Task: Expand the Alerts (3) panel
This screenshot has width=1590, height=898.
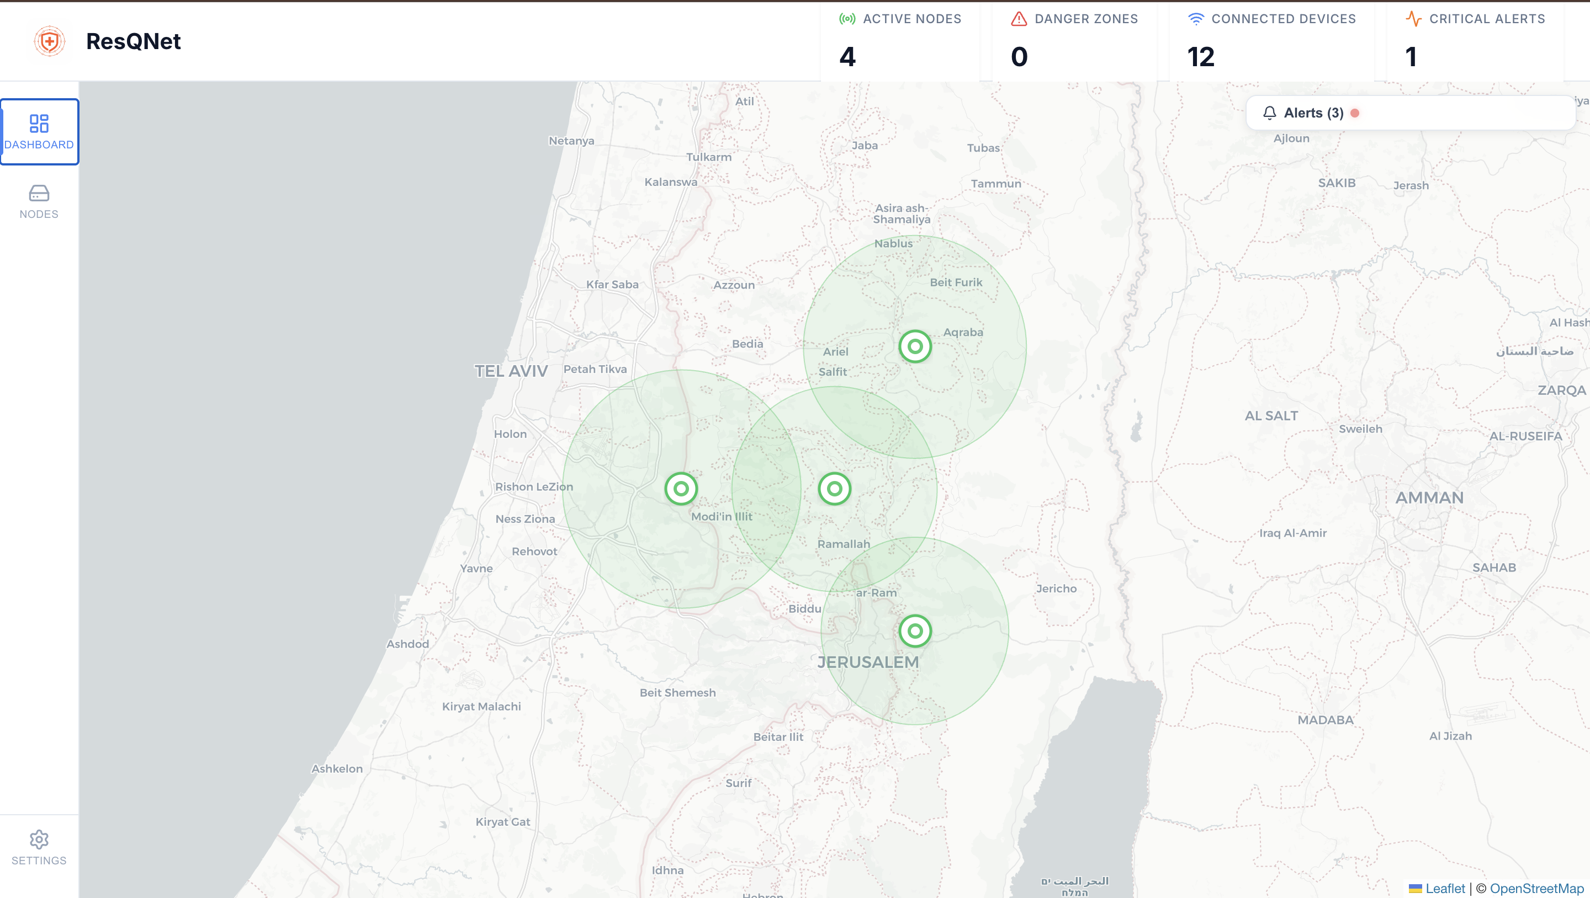Action: coord(1313,113)
